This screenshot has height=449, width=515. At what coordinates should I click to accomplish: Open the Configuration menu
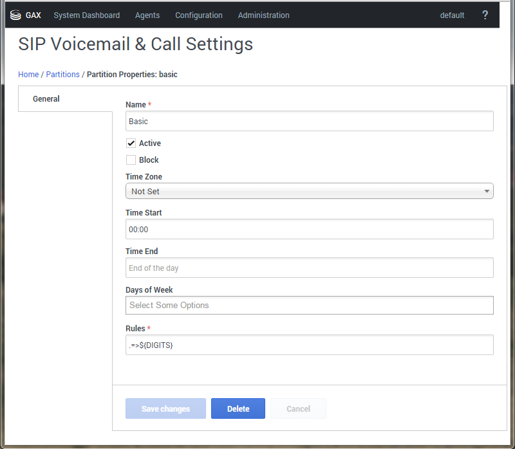click(x=199, y=15)
